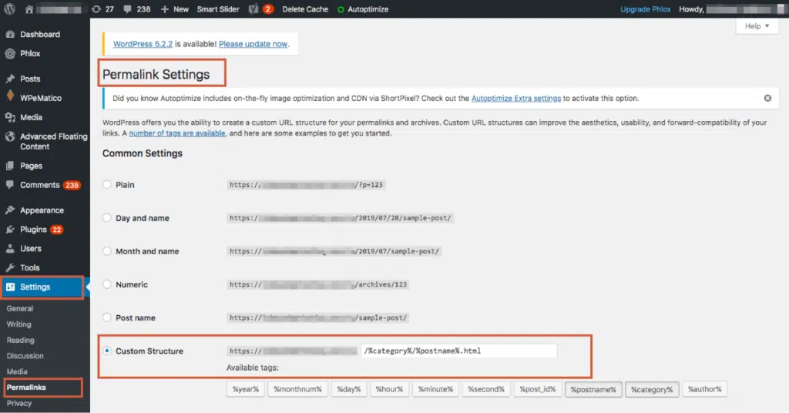Screen dimensions: 789x413
Task: Expand the Howdy user account menu
Action: [x=728, y=9]
